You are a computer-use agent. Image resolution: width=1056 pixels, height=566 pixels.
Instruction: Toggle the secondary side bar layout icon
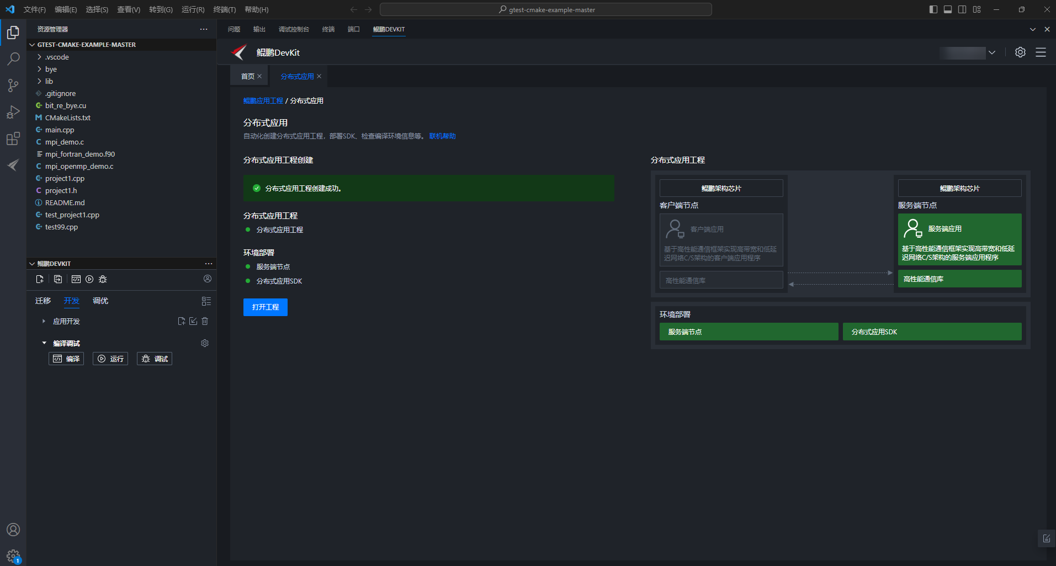[962, 9]
